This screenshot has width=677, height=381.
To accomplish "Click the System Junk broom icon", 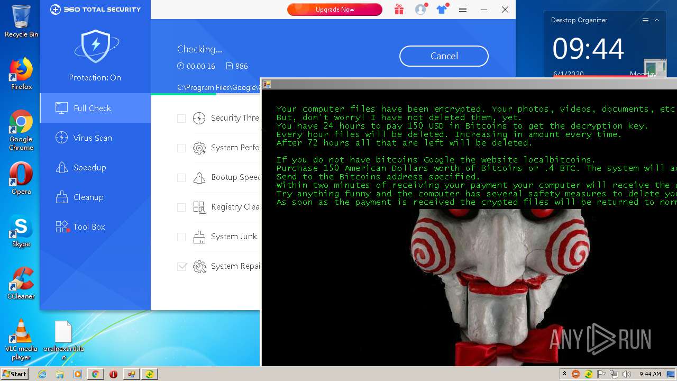I will [x=199, y=237].
